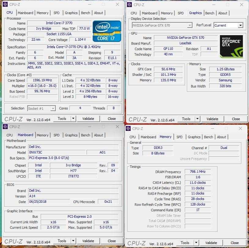Open the Bench tab in the Graphics window
This screenshot has width=249, height=248.
coord(210,13)
